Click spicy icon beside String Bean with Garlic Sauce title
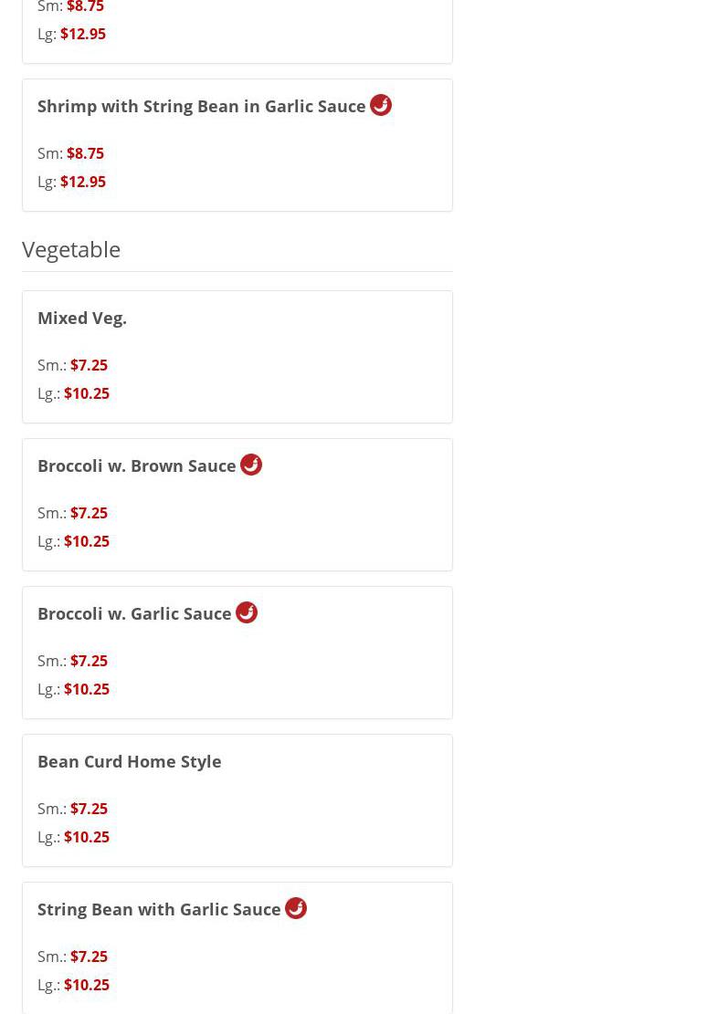This screenshot has height=1014, width=717. coord(296,908)
